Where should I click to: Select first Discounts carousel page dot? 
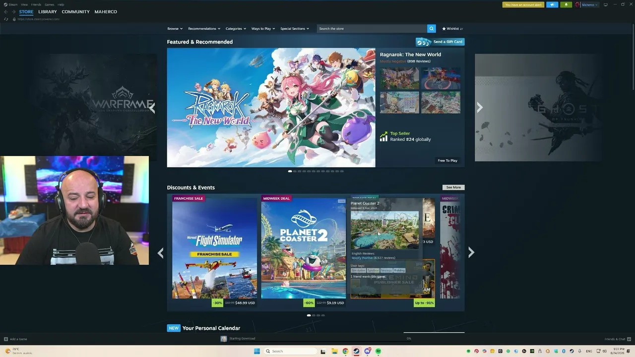click(309, 315)
